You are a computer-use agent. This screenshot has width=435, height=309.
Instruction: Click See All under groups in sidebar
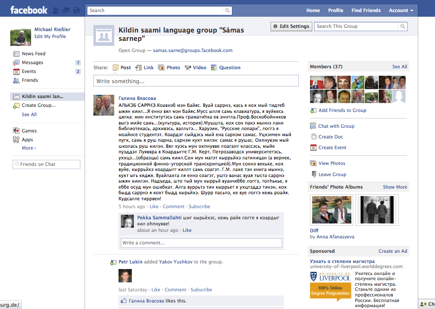tap(29, 115)
